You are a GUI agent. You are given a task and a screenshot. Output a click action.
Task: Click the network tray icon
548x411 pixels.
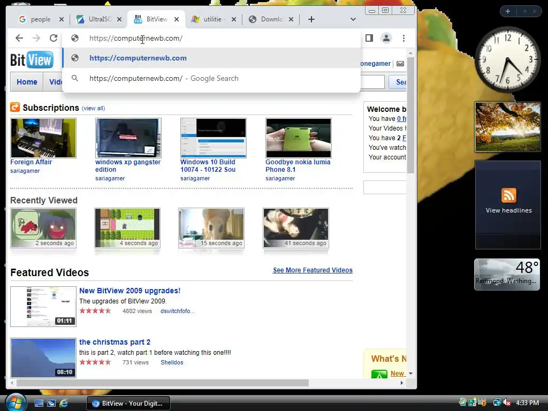click(497, 403)
